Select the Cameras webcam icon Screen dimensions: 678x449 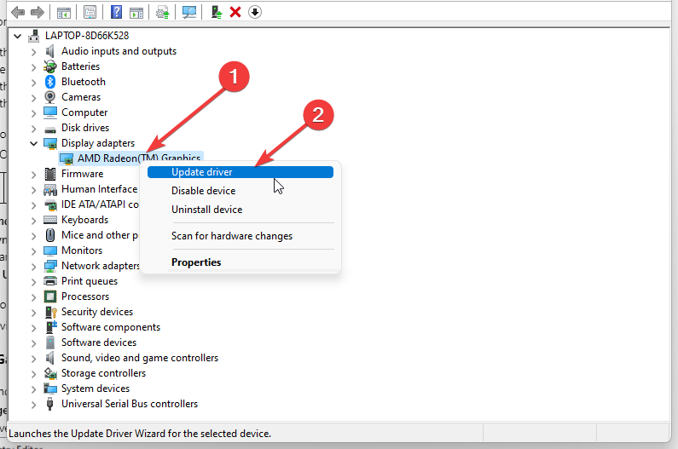pyautogui.click(x=50, y=97)
